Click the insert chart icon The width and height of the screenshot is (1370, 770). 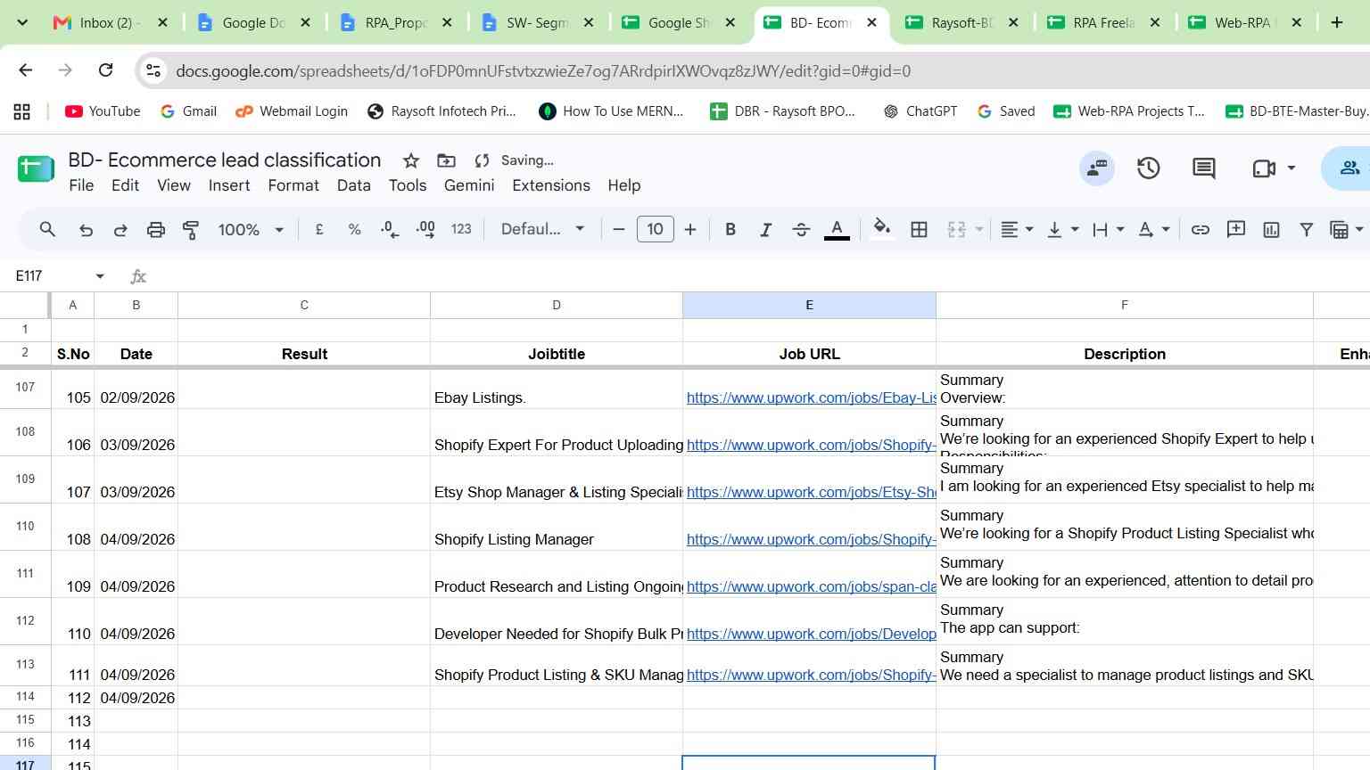tap(1271, 230)
